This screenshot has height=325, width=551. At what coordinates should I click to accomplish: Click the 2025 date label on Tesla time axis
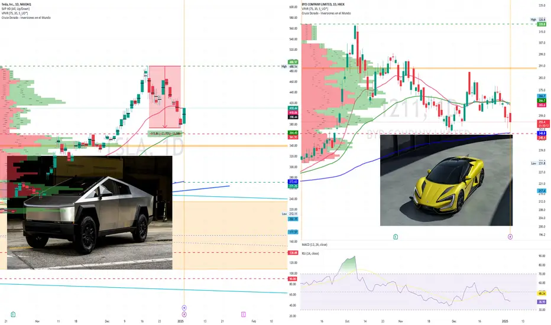(x=181, y=321)
